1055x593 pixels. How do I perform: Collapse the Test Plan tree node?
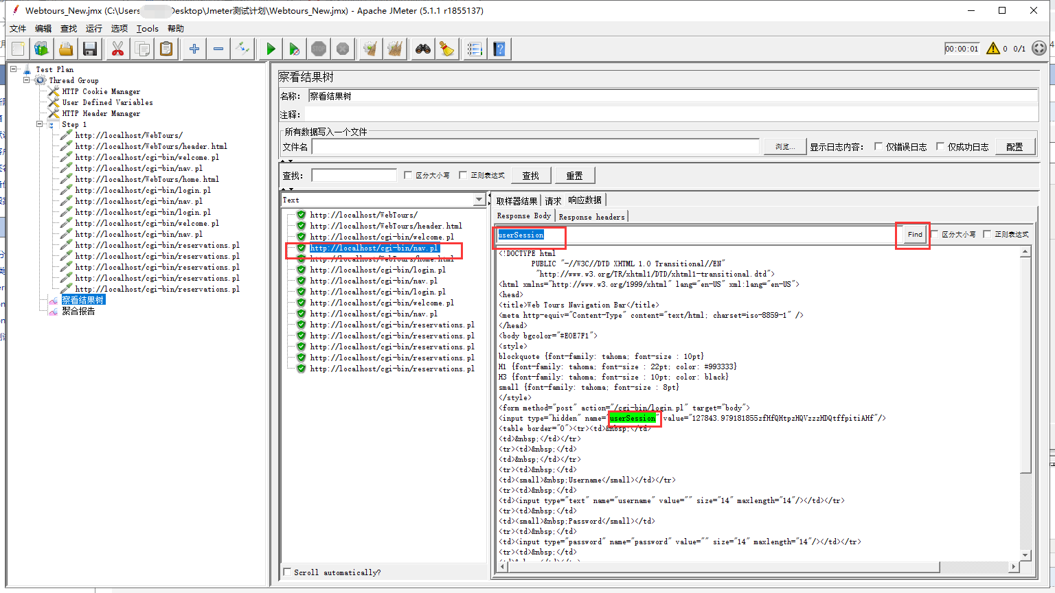(13, 69)
